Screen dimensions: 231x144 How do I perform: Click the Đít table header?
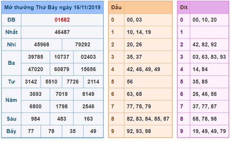point(184,7)
